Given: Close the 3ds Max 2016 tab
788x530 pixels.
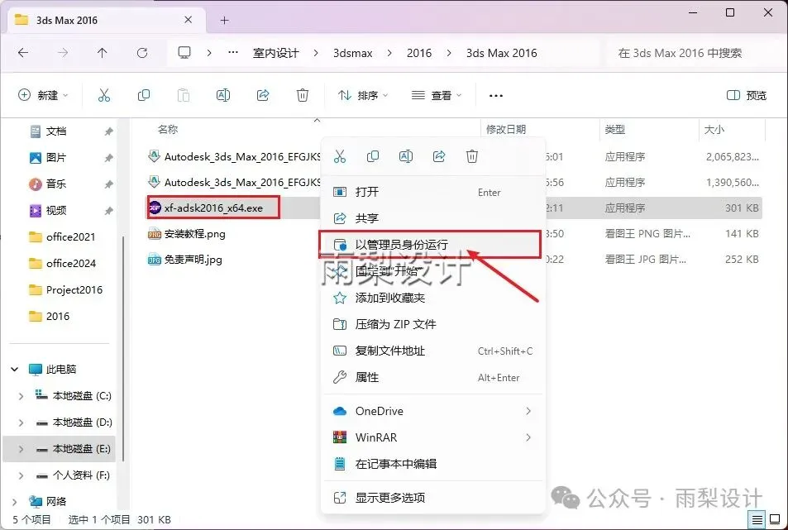Looking at the screenshot, I should 189,20.
